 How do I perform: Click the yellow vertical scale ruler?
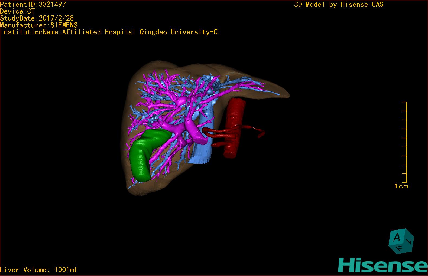coord(405,142)
